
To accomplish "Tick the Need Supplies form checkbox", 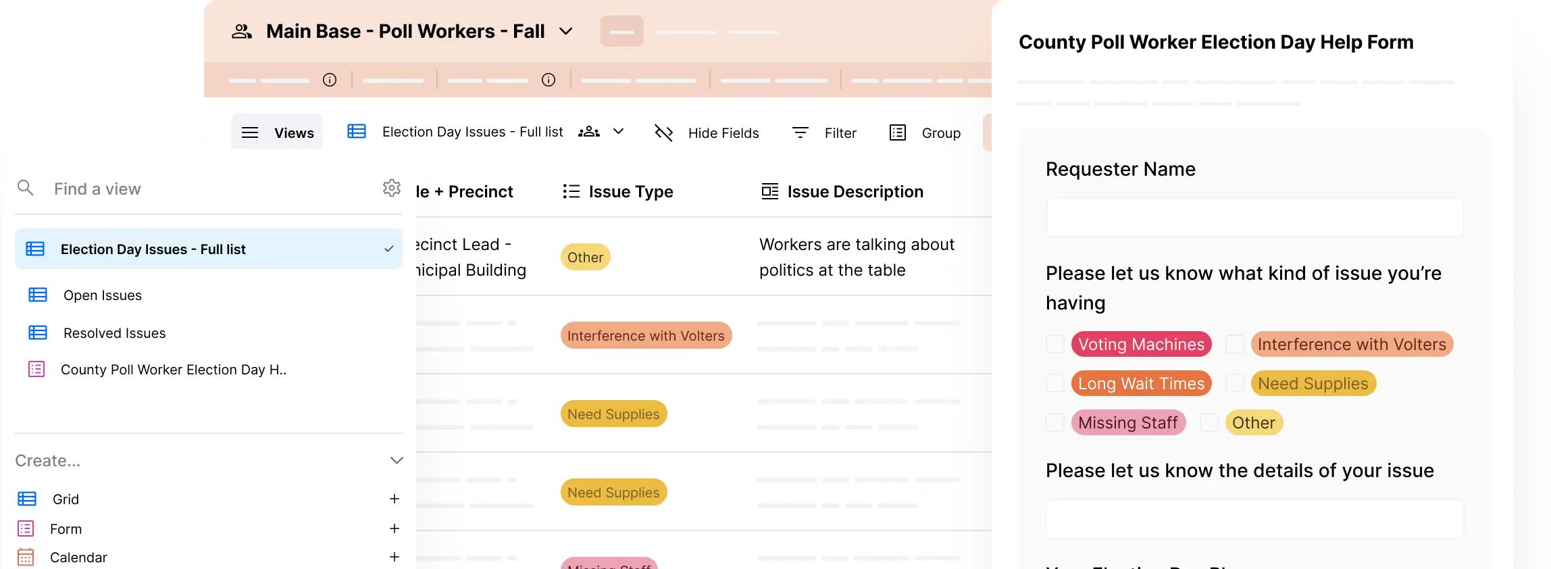I will [x=1235, y=383].
